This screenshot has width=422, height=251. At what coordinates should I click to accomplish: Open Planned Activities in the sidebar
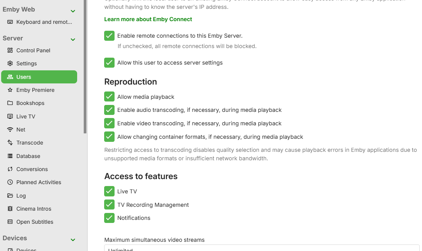coord(39,182)
